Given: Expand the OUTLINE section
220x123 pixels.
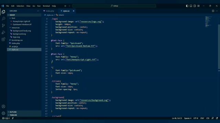Looking at the screenshot, I should tap(24, 112).
